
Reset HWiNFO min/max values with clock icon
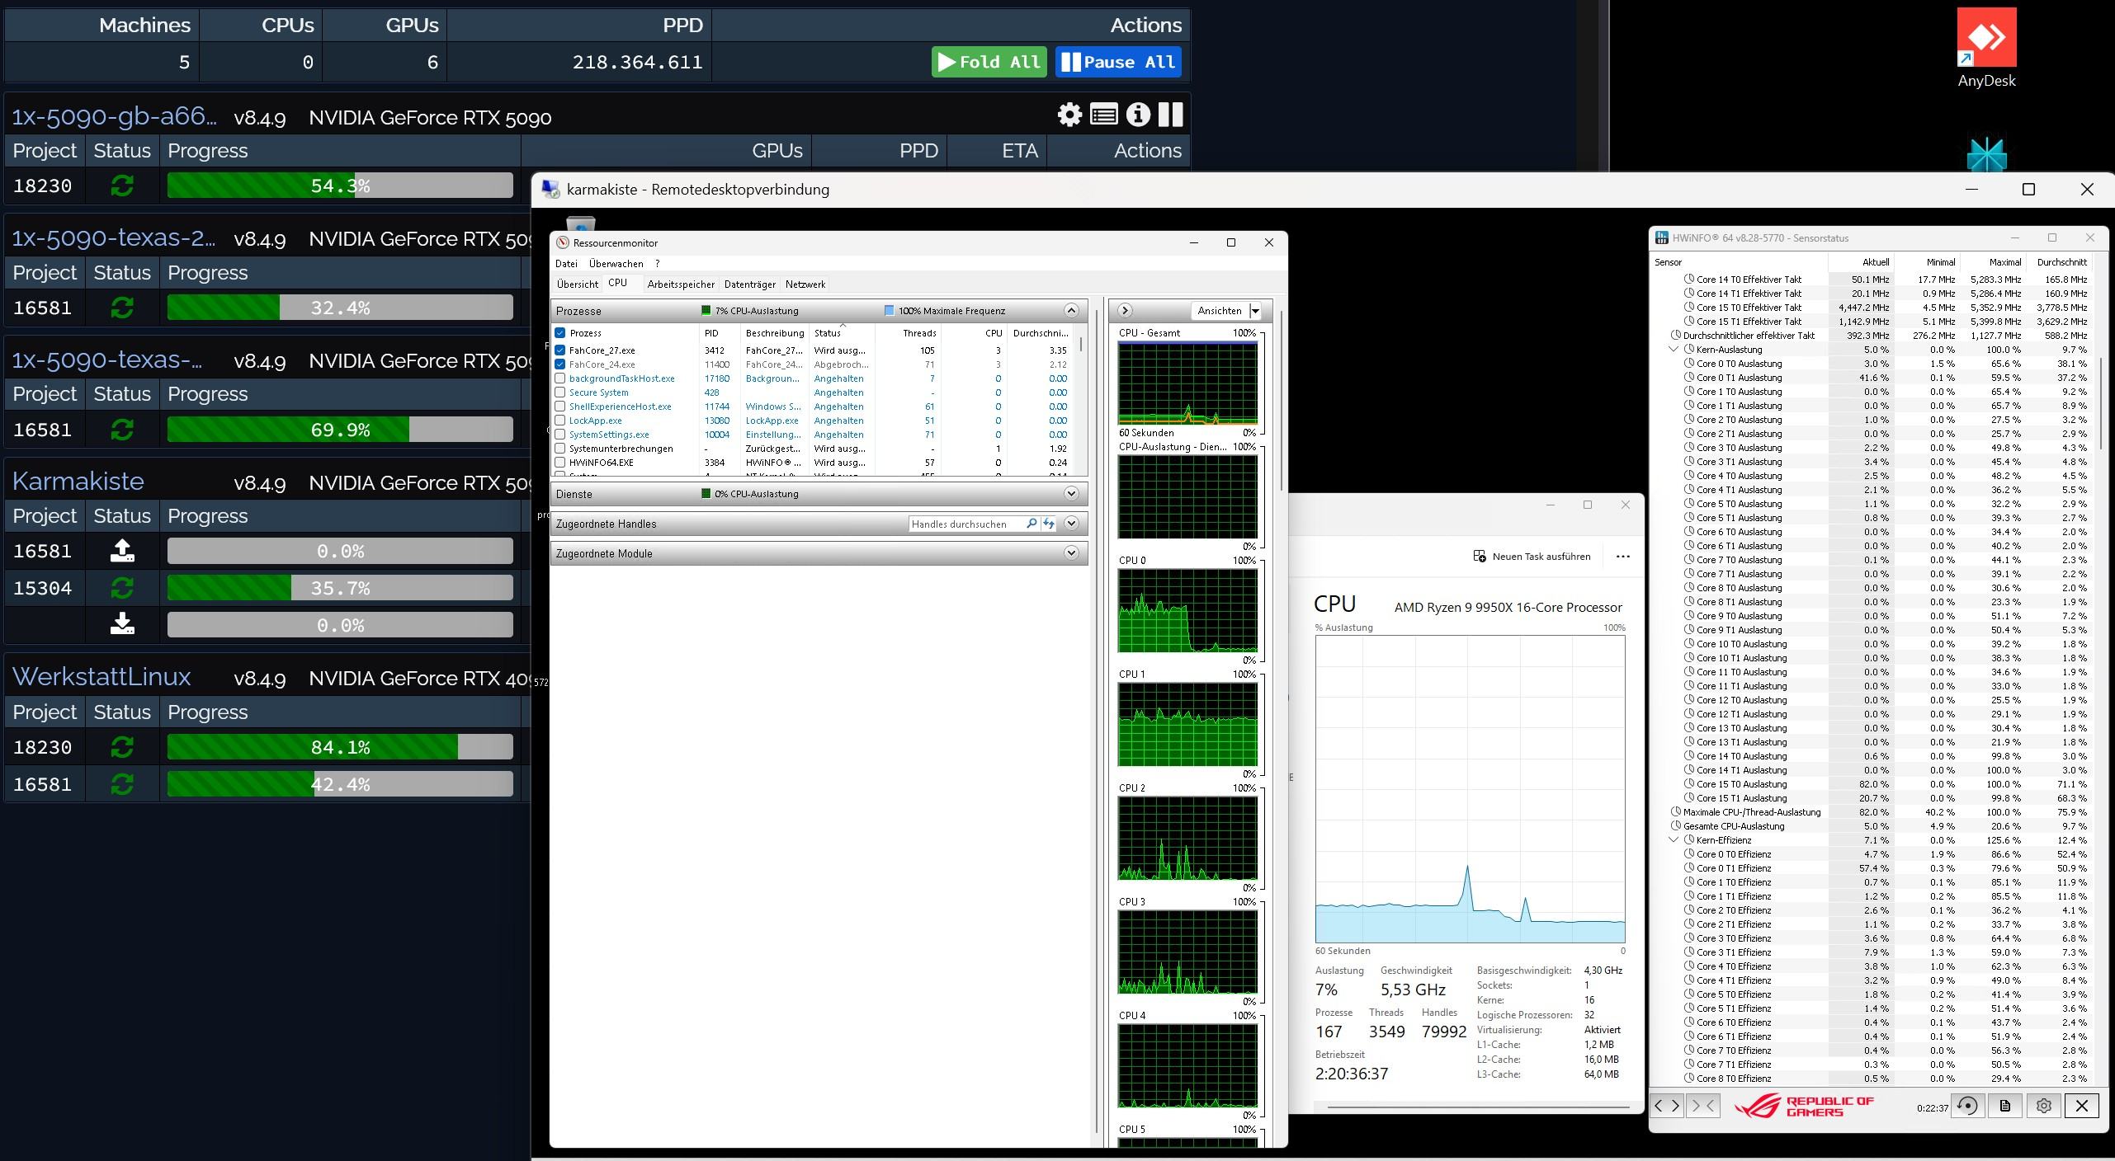[x=1967, y=1107]
